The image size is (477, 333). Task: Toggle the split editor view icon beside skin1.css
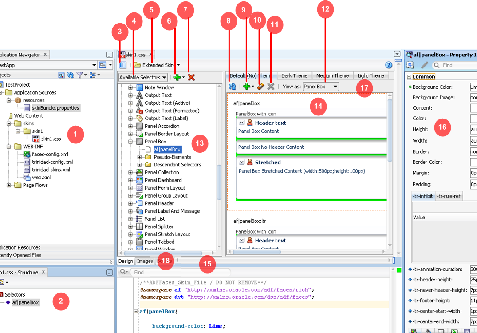[x=122, y=64]
